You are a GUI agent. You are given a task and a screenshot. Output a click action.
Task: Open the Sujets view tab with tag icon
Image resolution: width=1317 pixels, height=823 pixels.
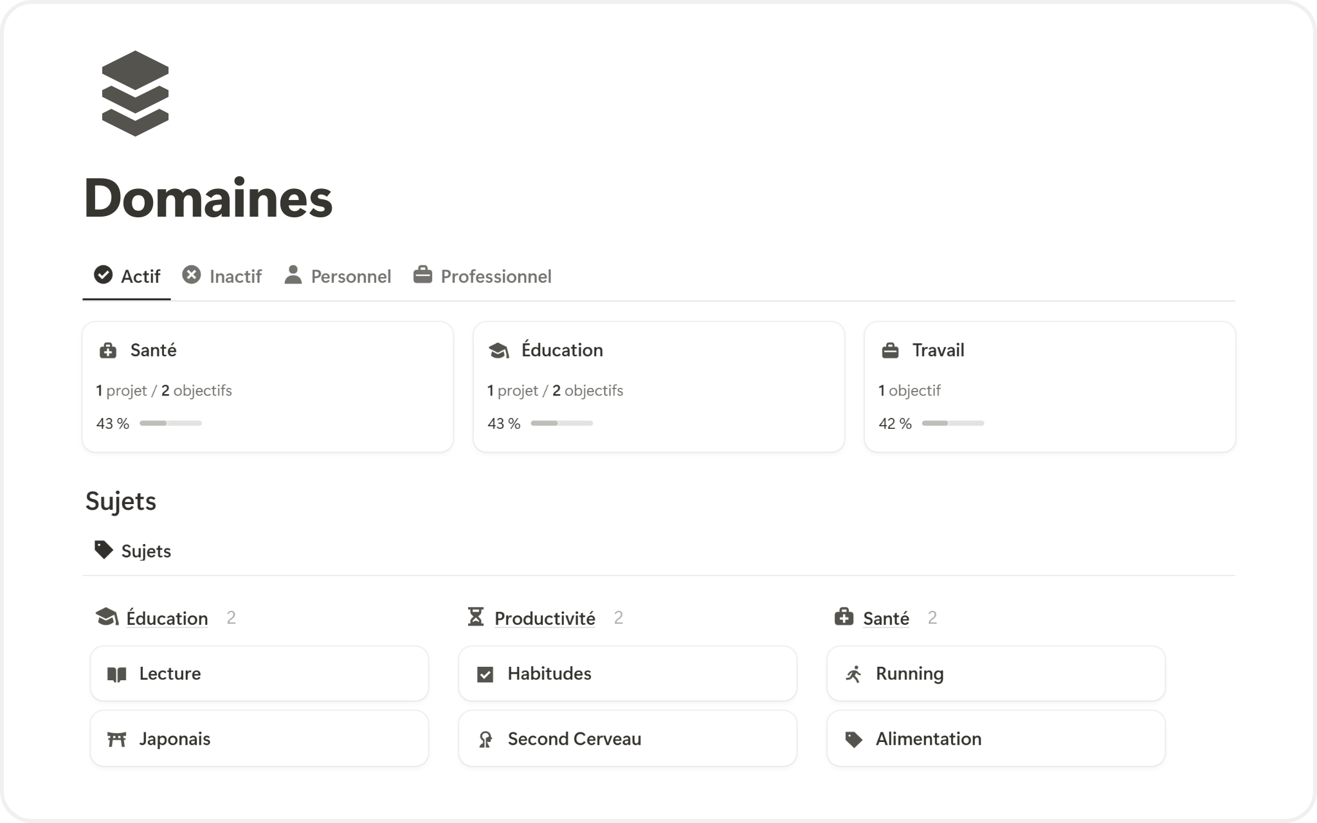133,551
